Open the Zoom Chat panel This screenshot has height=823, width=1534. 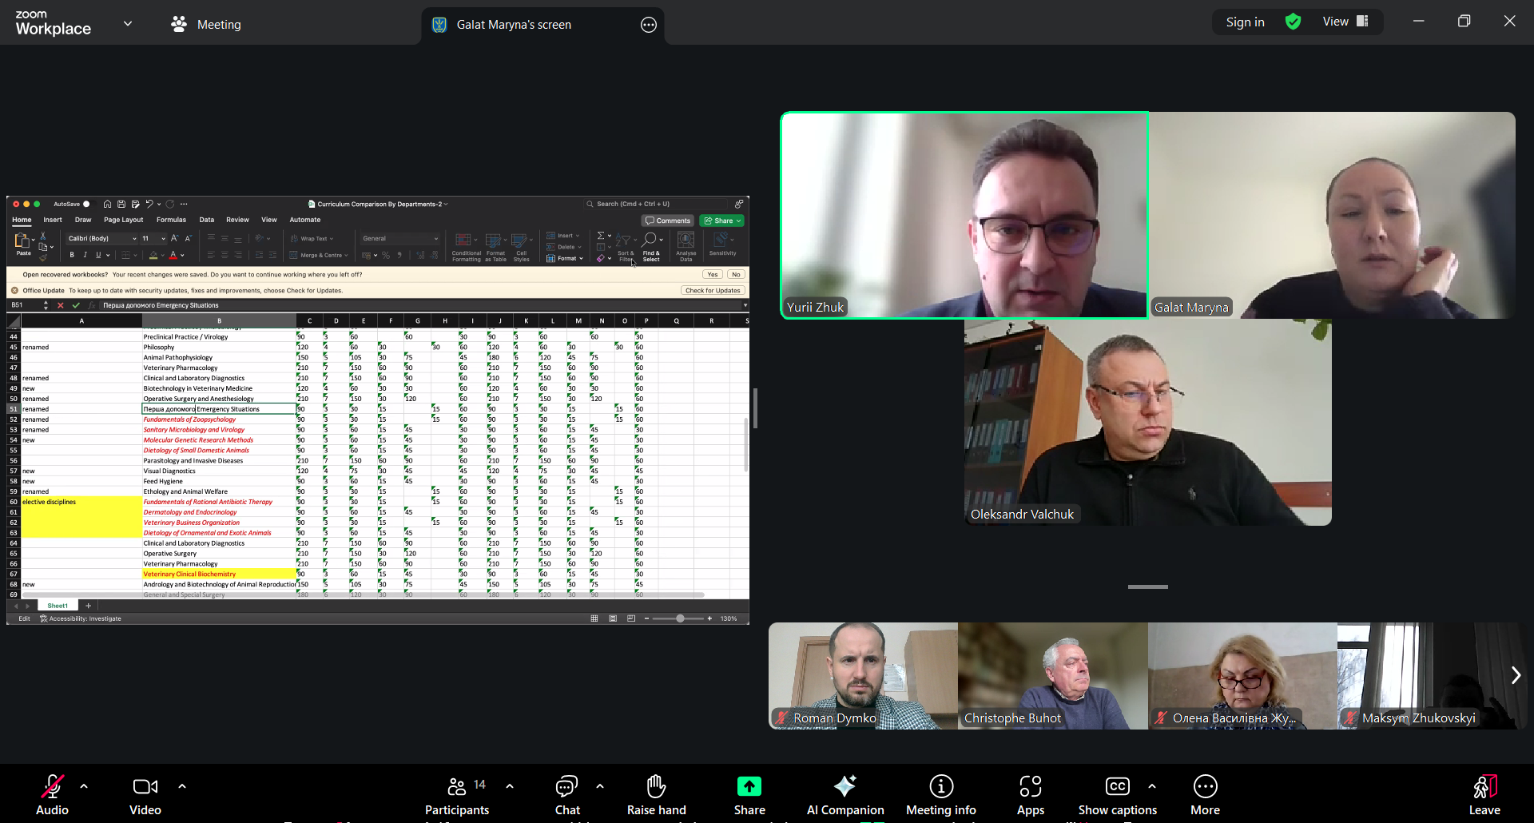567,795
